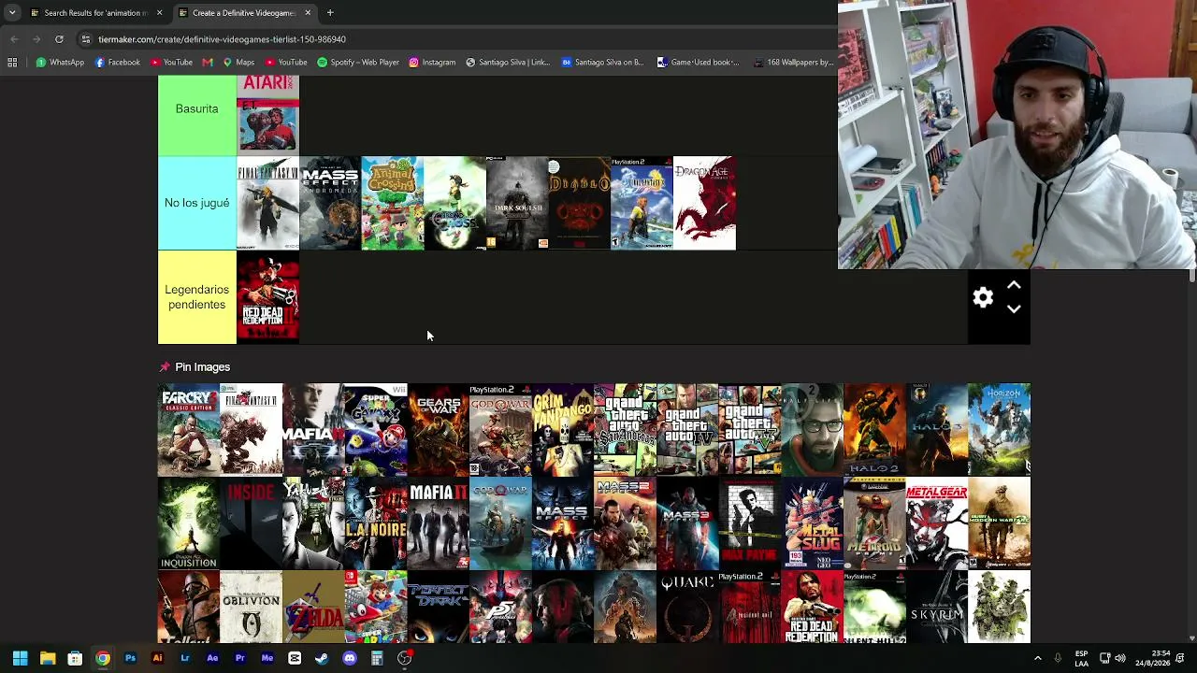Move the Legendarios pendientes row down
The image size is (1197, 673).
coord(1014,308)
